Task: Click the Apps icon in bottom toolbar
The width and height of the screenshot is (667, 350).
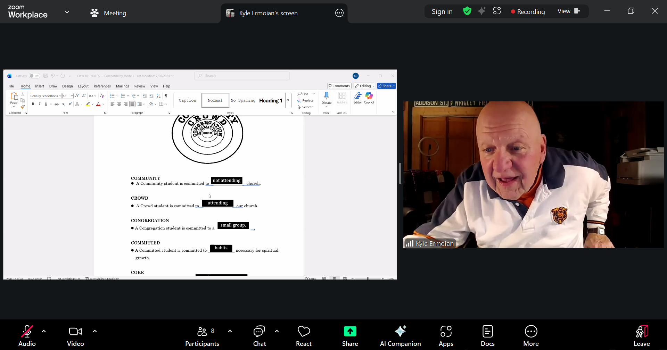Action: [446, 336]
